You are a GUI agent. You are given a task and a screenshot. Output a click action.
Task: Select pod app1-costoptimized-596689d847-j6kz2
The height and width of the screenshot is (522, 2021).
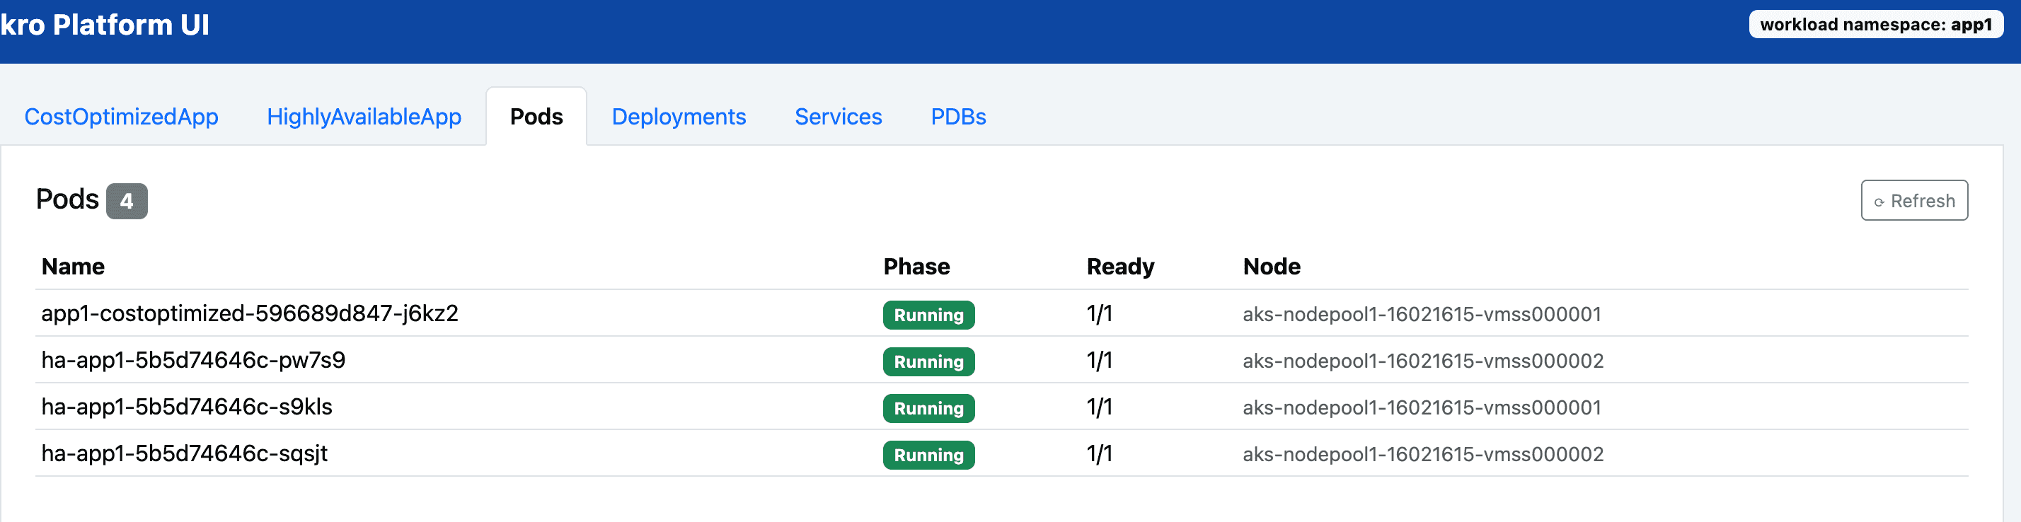click(250, 313)
